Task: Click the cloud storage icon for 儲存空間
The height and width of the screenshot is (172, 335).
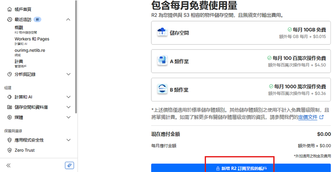Action: 162,32
